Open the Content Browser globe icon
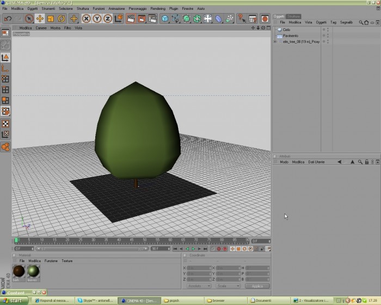This screenshot has height=305, width=381. [265, 19]
